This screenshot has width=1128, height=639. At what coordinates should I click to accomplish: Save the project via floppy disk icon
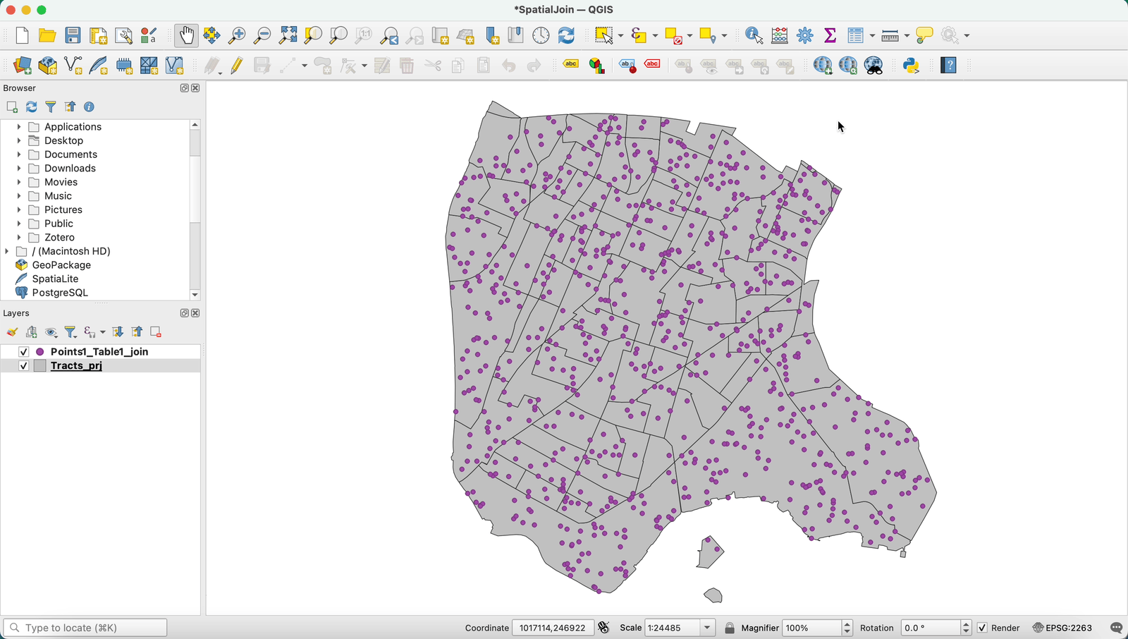tap(73, 35)
